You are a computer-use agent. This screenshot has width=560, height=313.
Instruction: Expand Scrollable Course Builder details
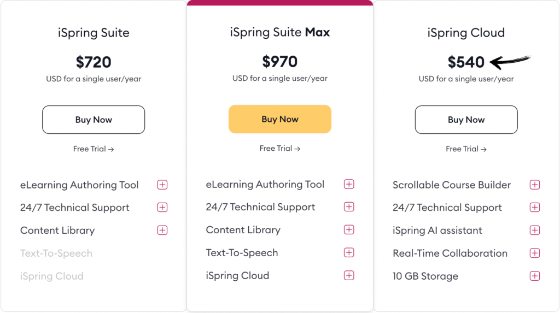[535, 185]
